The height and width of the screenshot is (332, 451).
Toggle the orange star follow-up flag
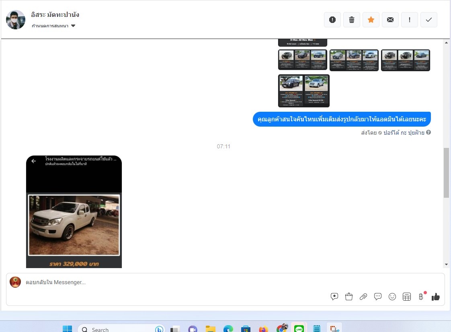click(371, 20)
